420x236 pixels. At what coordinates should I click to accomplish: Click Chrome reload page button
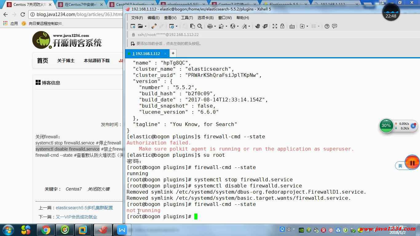coord(22,14)
